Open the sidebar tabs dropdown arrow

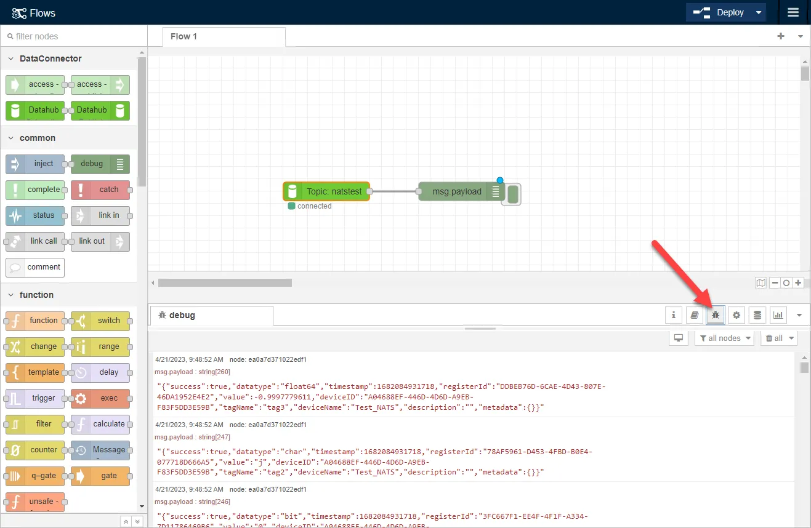(799, 315)
